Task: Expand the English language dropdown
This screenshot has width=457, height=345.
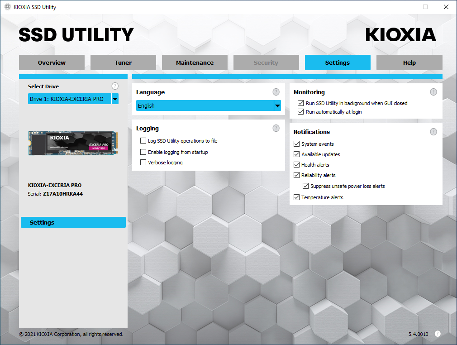Action: tap(209, 105)
